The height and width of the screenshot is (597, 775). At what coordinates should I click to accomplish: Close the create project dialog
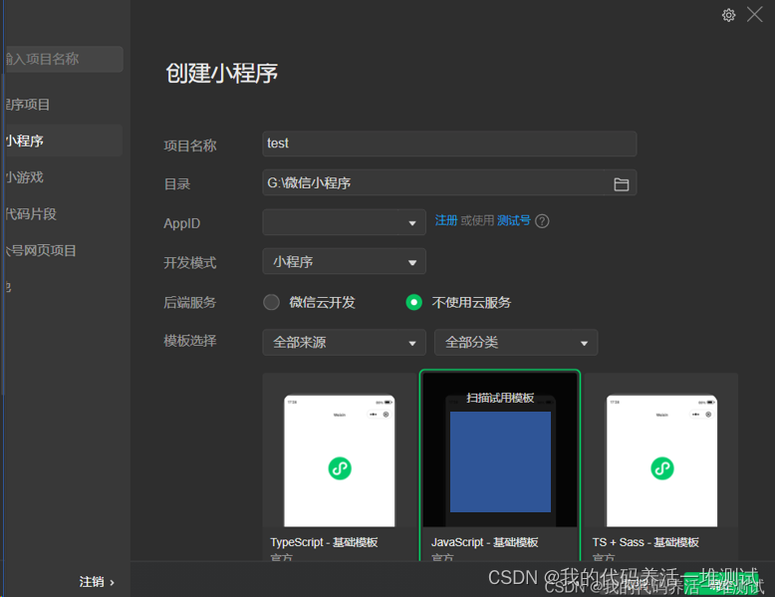[754, 14]
